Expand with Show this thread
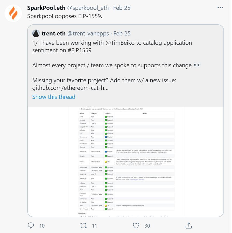Viewport: 232px width, 233px height. click(x=54, y=97)
